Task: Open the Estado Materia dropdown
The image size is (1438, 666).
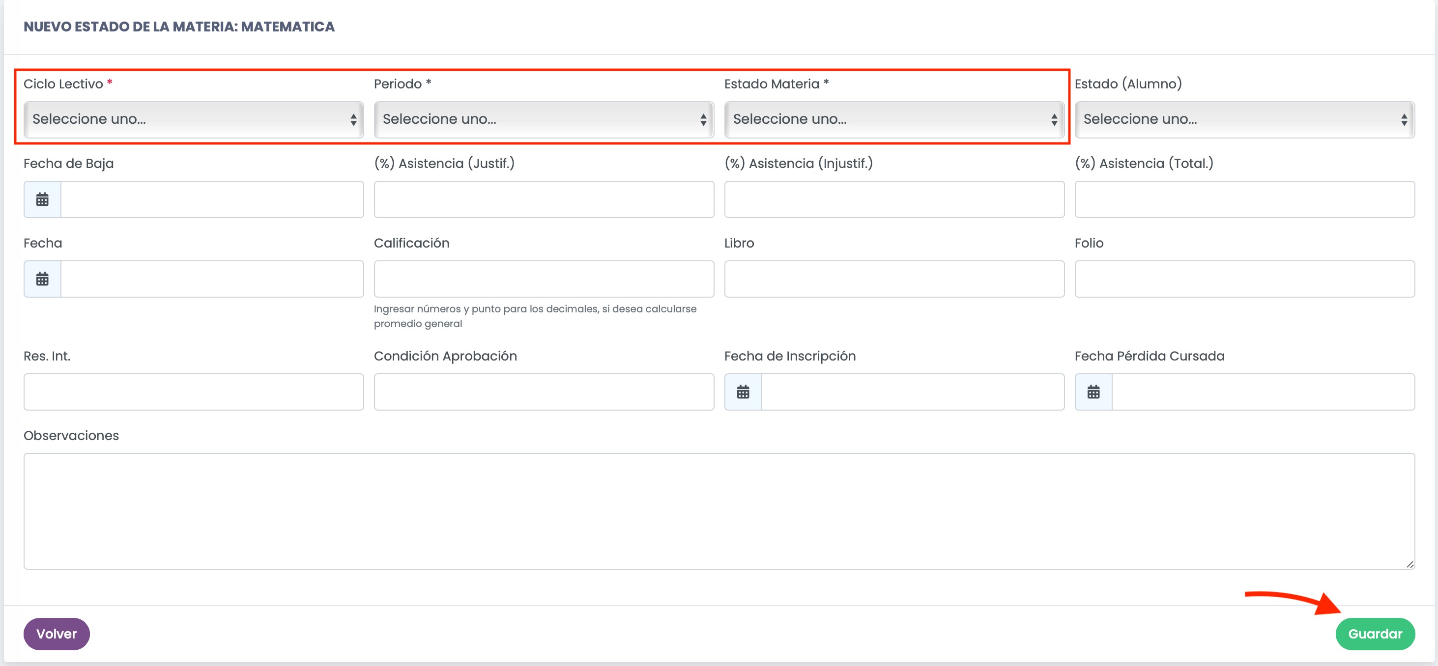Action: (894, 119)
